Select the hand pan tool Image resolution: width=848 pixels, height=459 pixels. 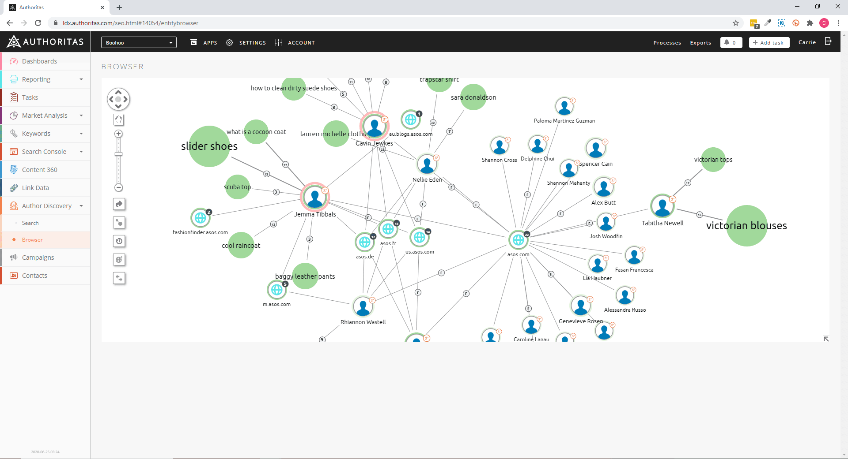click(x=118, y=119)
